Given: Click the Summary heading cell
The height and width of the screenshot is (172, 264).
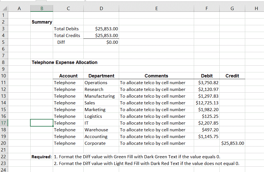Looking at the screenshot, I should click(42, 22).
